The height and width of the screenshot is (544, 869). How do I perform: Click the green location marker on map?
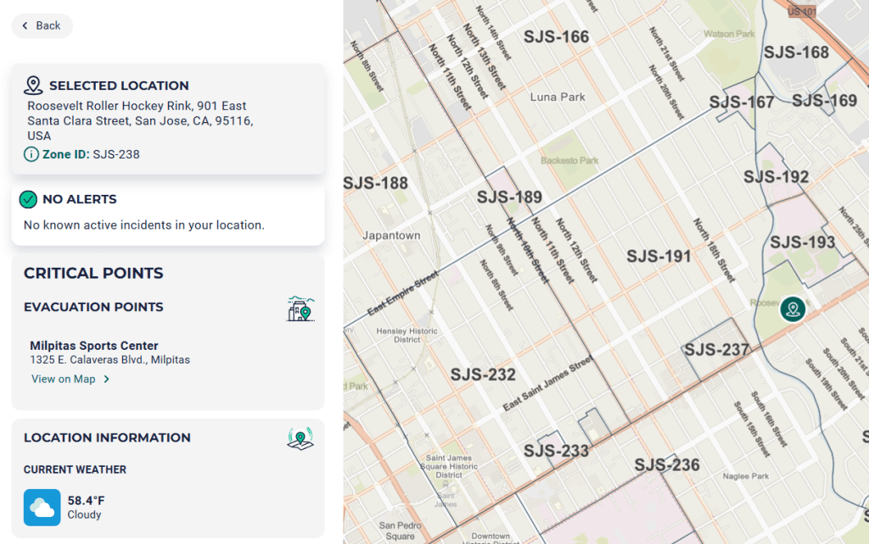click(x=793, y=309)
